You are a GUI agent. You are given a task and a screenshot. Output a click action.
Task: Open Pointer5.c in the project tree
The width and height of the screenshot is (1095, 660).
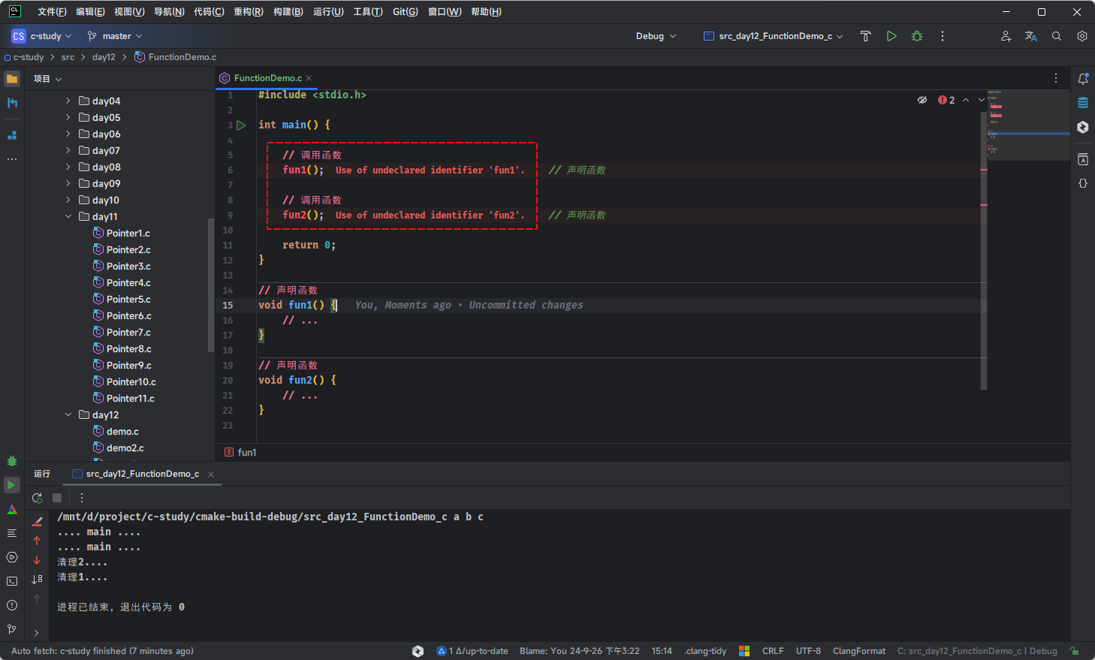[x=128, y=300]
